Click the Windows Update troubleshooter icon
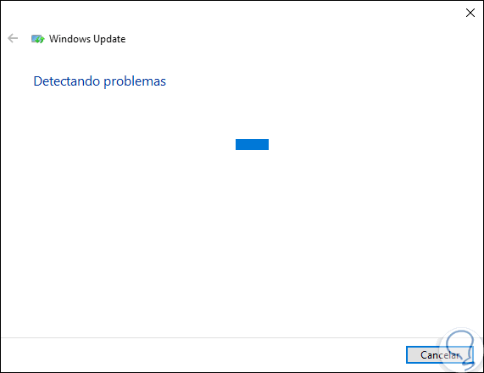 pyautogui.click(x=37, y=39)
